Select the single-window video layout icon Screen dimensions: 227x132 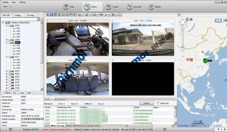(48, 15)
